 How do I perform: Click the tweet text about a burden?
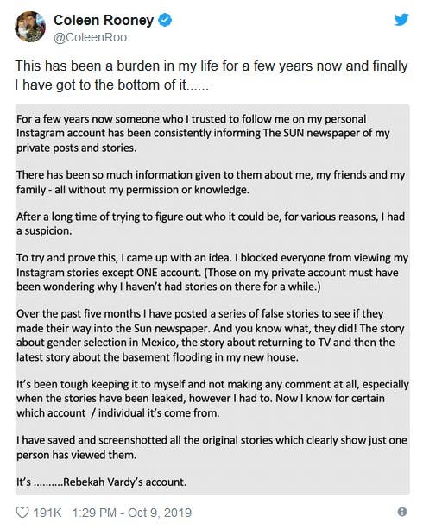211,75
